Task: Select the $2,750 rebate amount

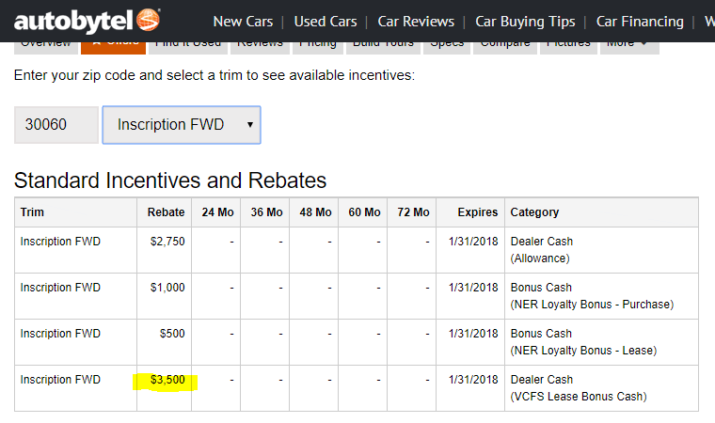Action: [x=167, y=242]
